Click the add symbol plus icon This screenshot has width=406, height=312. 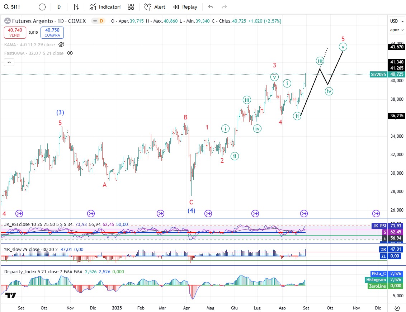(x=42, y=7)
